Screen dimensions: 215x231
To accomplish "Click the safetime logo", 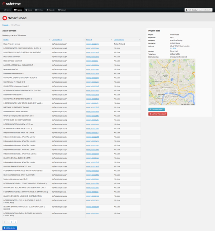I will click(x=11, y=4).
